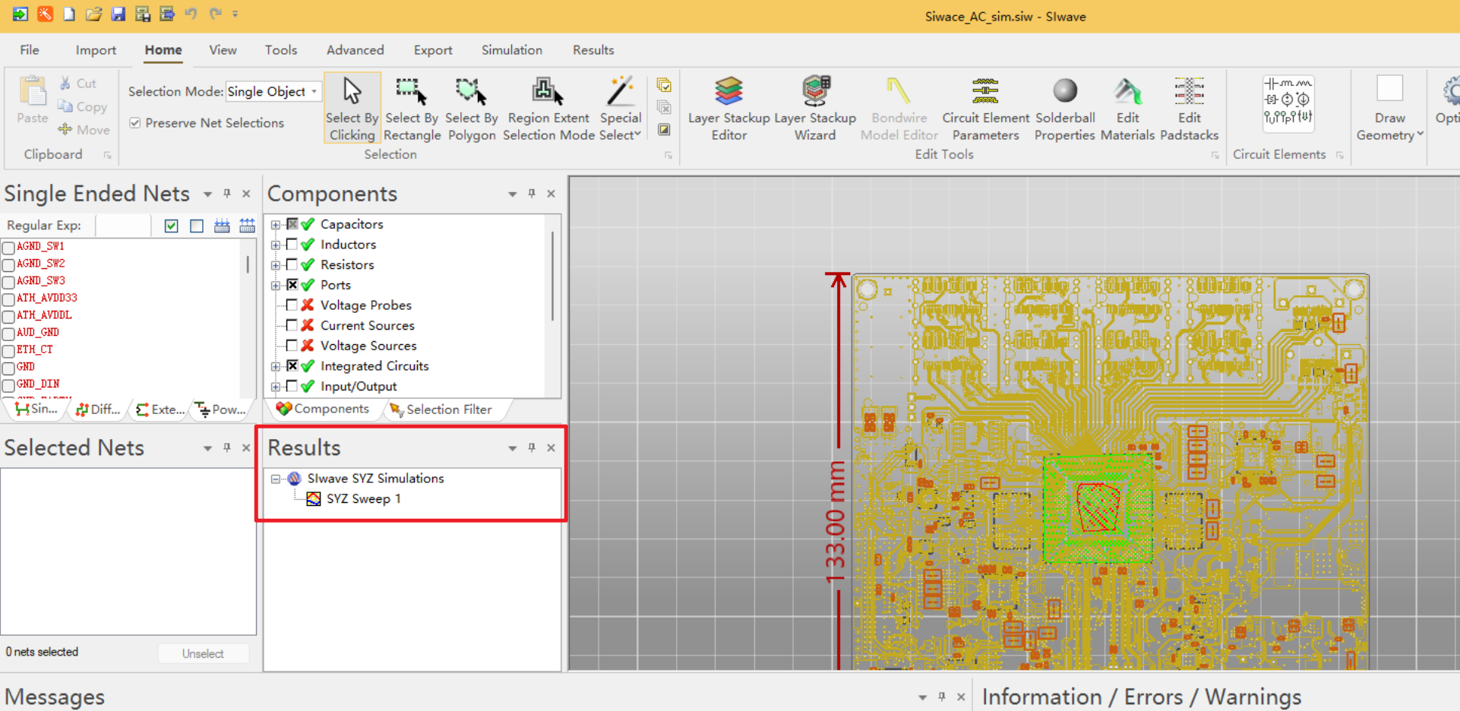This screenshot has height=711, width=1460.
Task: Toggle the Ports checkbox
Action: pyautogui.click(x=292, y=285)
